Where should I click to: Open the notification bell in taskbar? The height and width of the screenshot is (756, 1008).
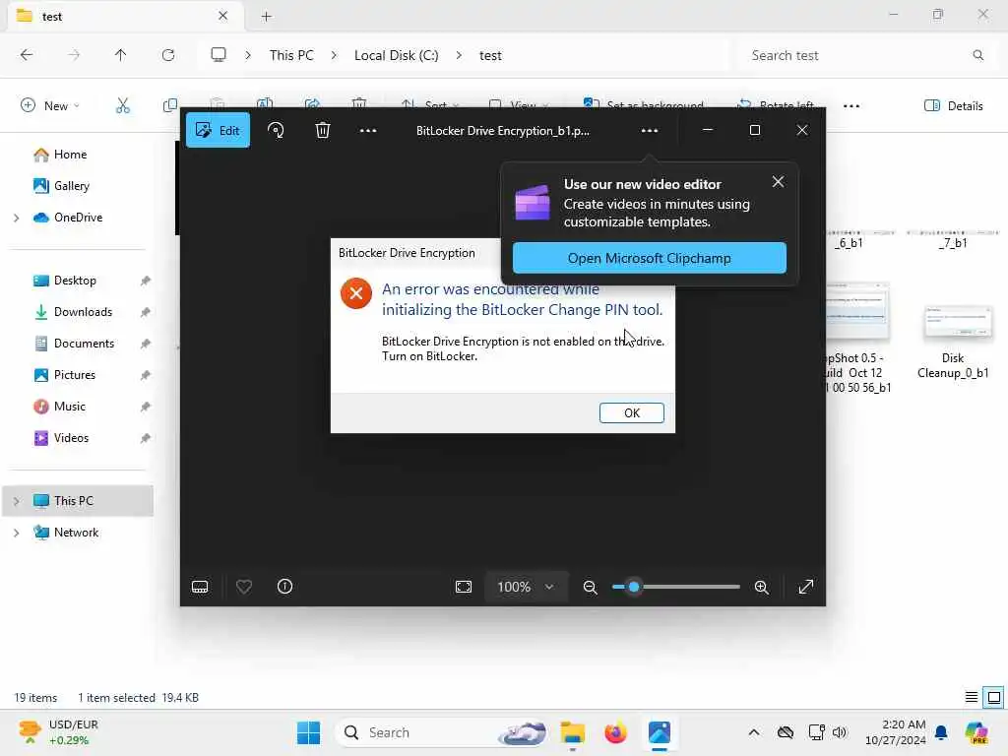(941, 732)
